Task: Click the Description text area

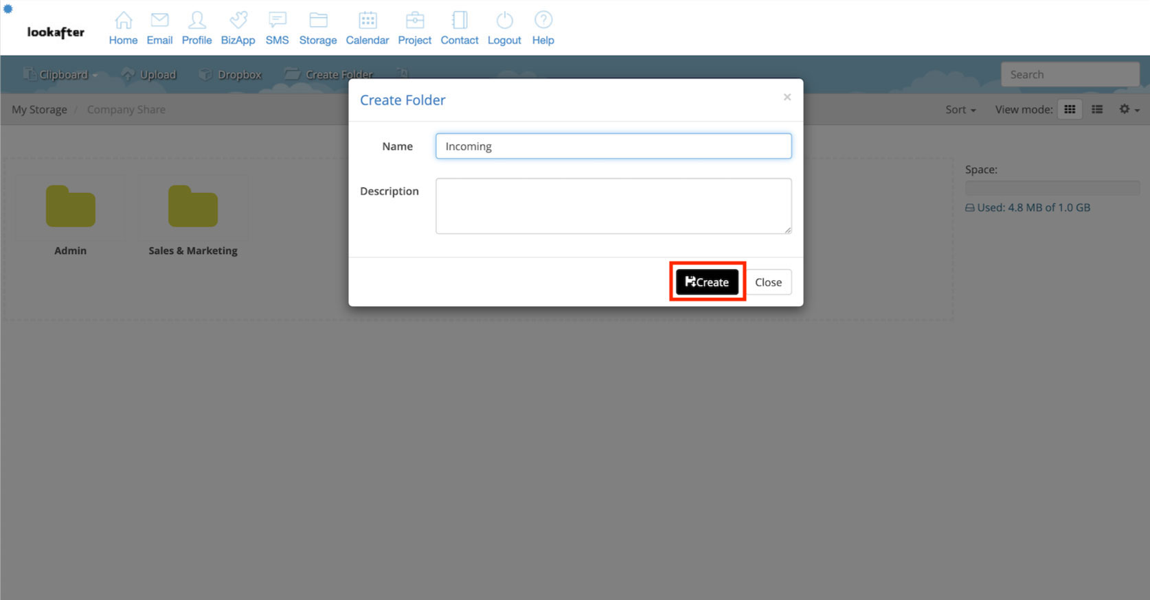Action: [613, 206]
